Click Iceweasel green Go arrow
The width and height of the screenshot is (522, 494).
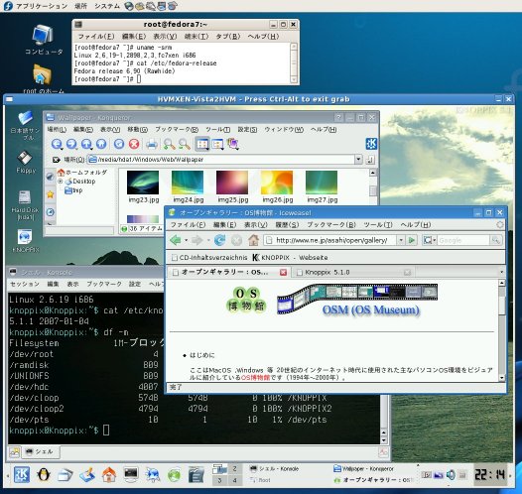[x=412, y=240]
